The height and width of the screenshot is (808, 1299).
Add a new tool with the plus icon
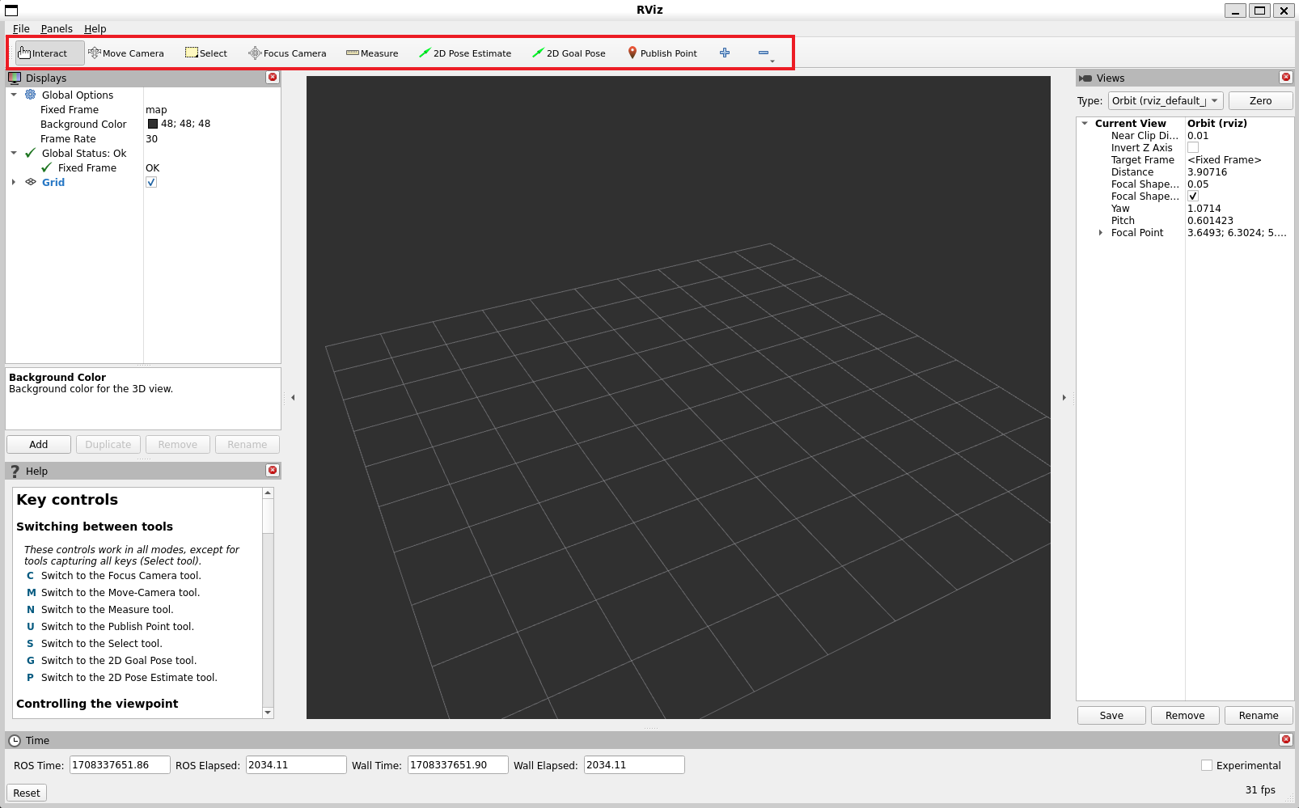coord(724,53)
